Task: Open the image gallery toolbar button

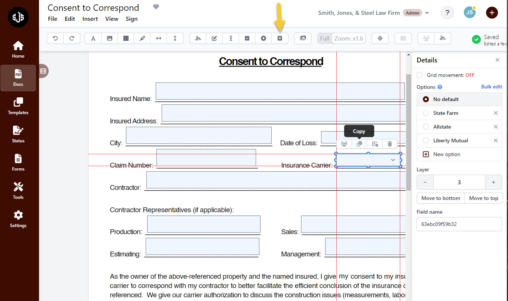Action: tap(303, 38)
